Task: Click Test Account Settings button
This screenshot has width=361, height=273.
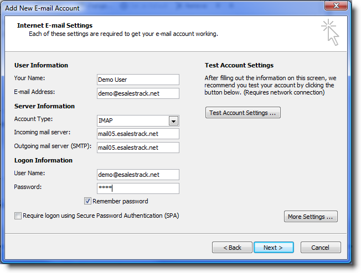Action: point(243,113)
